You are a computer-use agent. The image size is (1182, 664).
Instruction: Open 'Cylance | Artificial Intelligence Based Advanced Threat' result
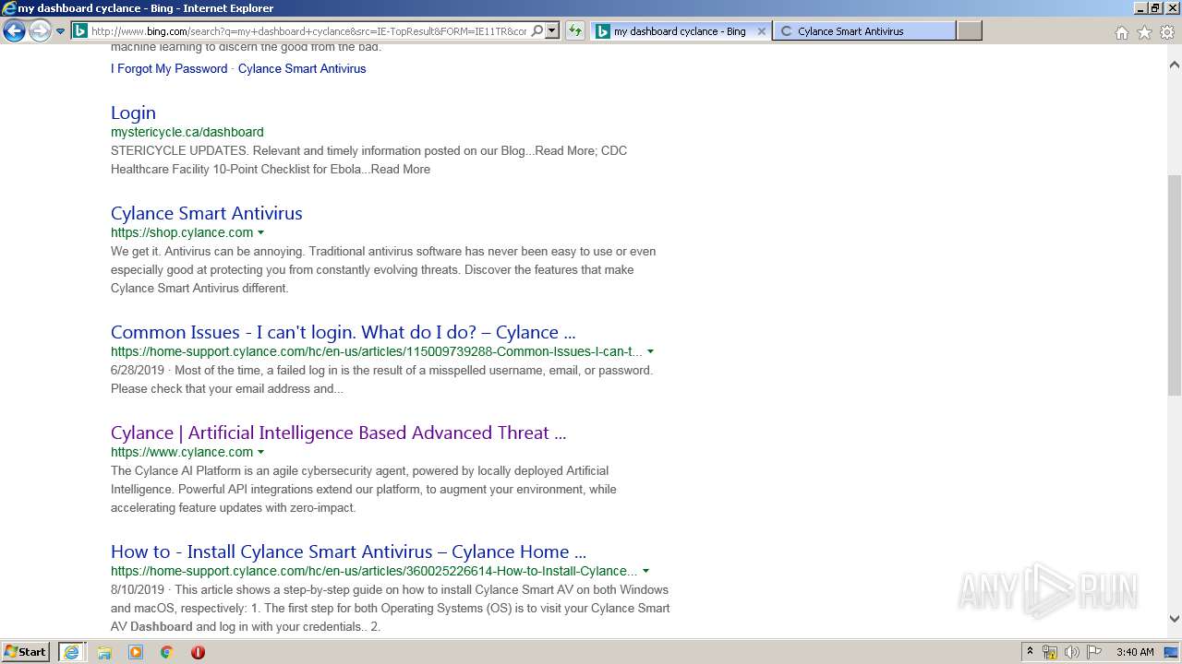[x=338, y=433]
